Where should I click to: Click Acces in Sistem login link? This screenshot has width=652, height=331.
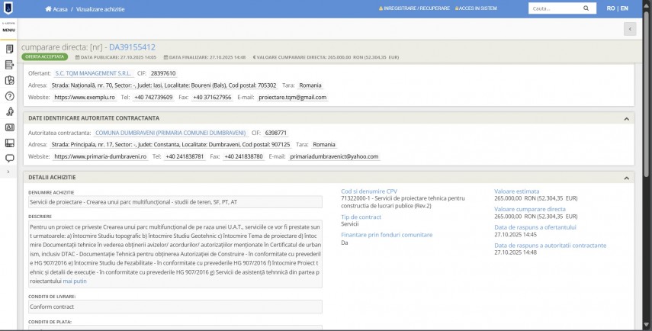tap(477, 8)
